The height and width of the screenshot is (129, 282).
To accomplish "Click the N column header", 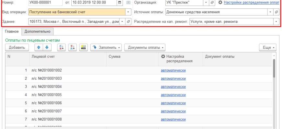I will 17,59.
